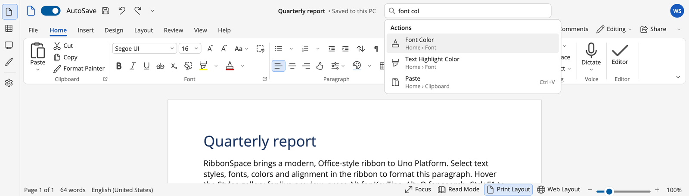Toggle Show paragraph marks
This screenshot has width=689, height=196.
(376, 48)
